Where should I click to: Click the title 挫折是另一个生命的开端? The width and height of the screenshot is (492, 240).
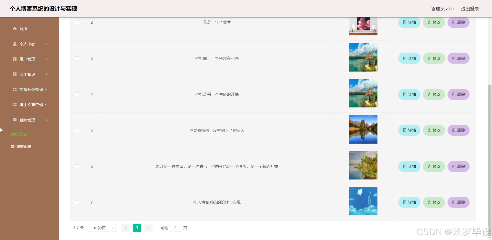(217, 94)
